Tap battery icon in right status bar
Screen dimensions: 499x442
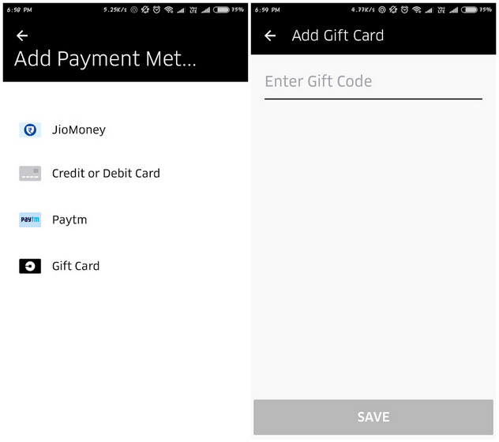click(469, 9)
